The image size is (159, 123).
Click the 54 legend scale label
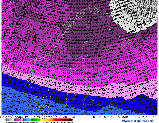[x=72, y=122]
